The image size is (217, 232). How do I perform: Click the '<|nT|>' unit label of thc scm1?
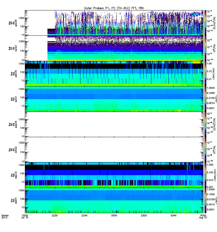216,200
